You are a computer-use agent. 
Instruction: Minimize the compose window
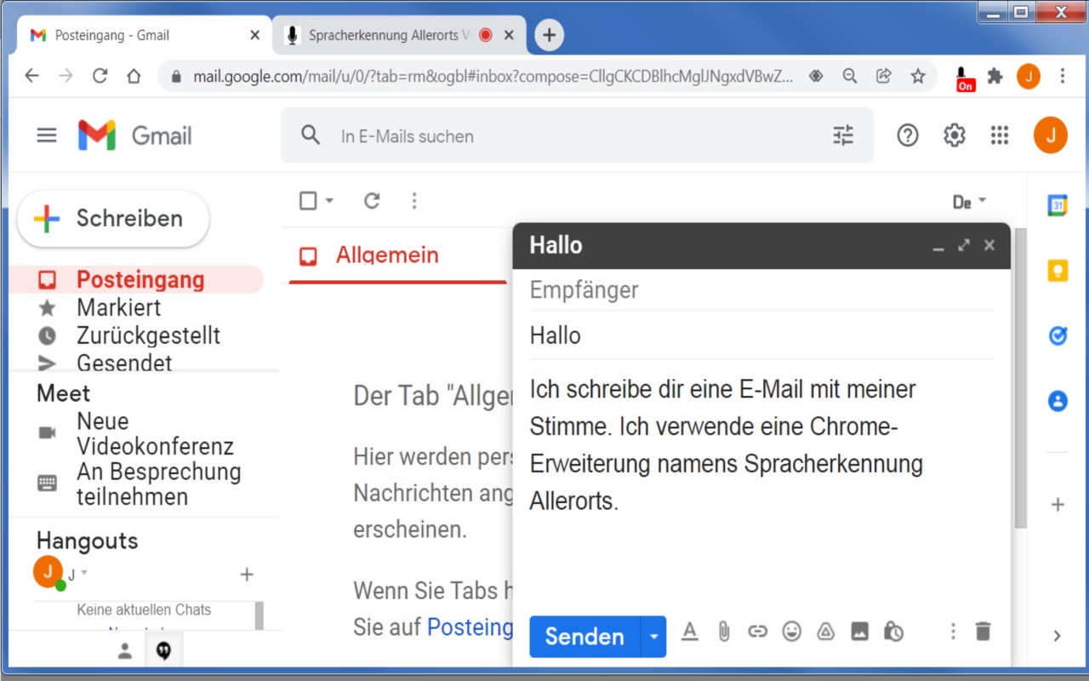click(x=938, y=246)
